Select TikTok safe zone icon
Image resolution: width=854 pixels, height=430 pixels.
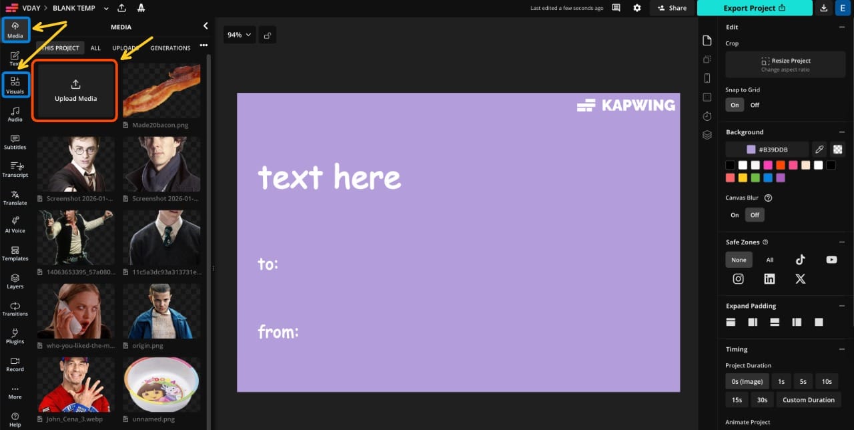(x=800, y=260)
